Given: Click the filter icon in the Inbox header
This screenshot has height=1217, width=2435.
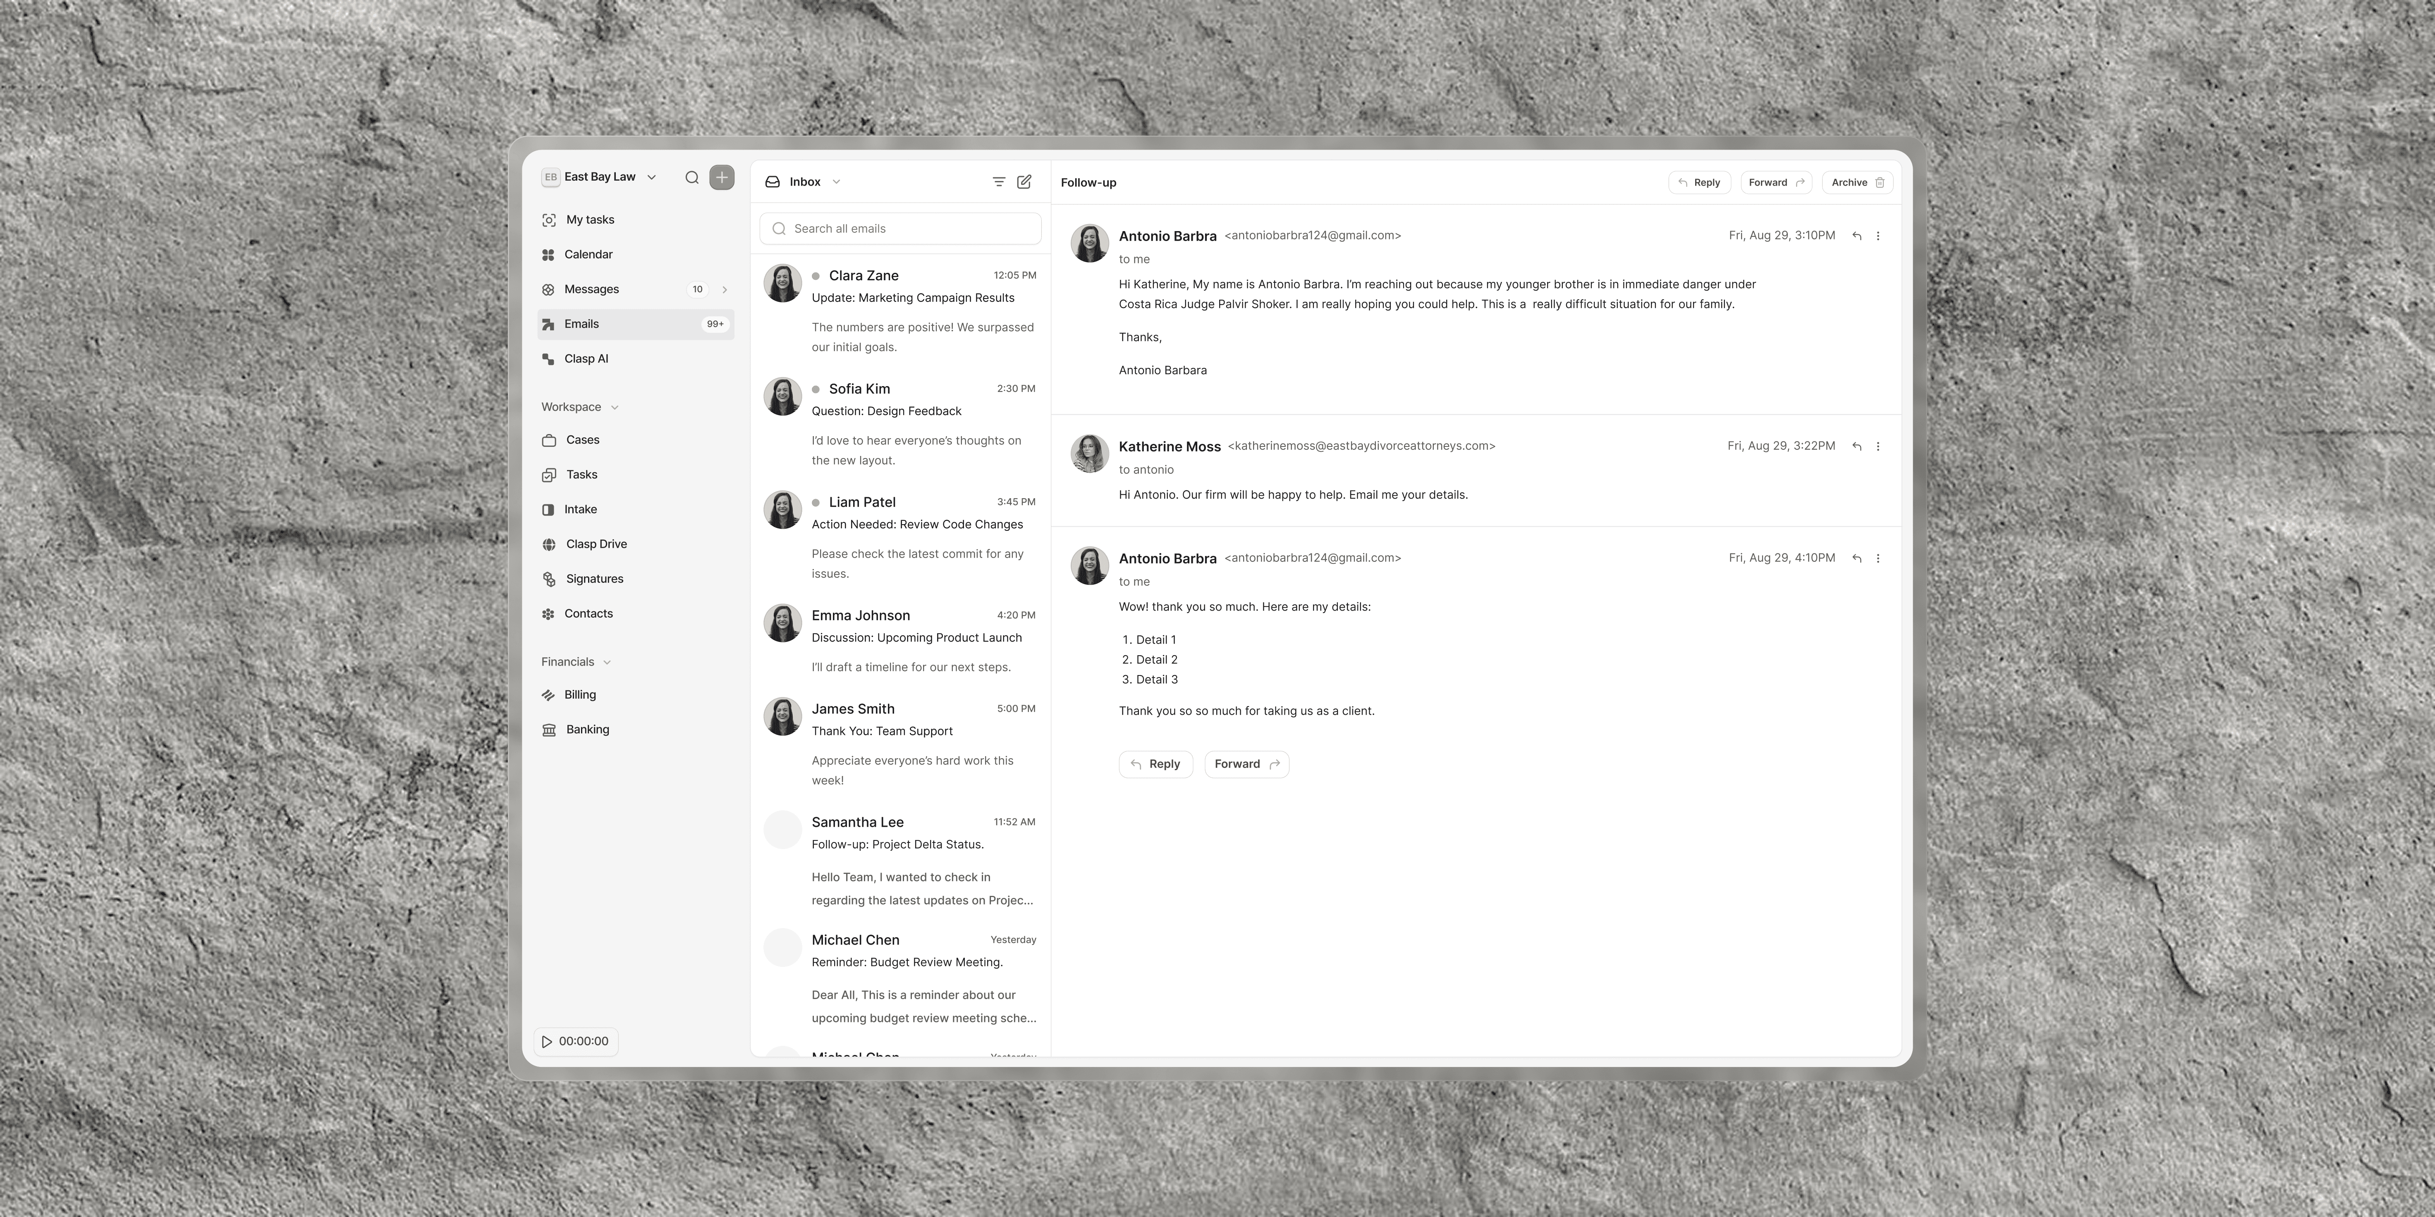Looking at the screenshot, I should pyautogui.click(x=998, y=181).
